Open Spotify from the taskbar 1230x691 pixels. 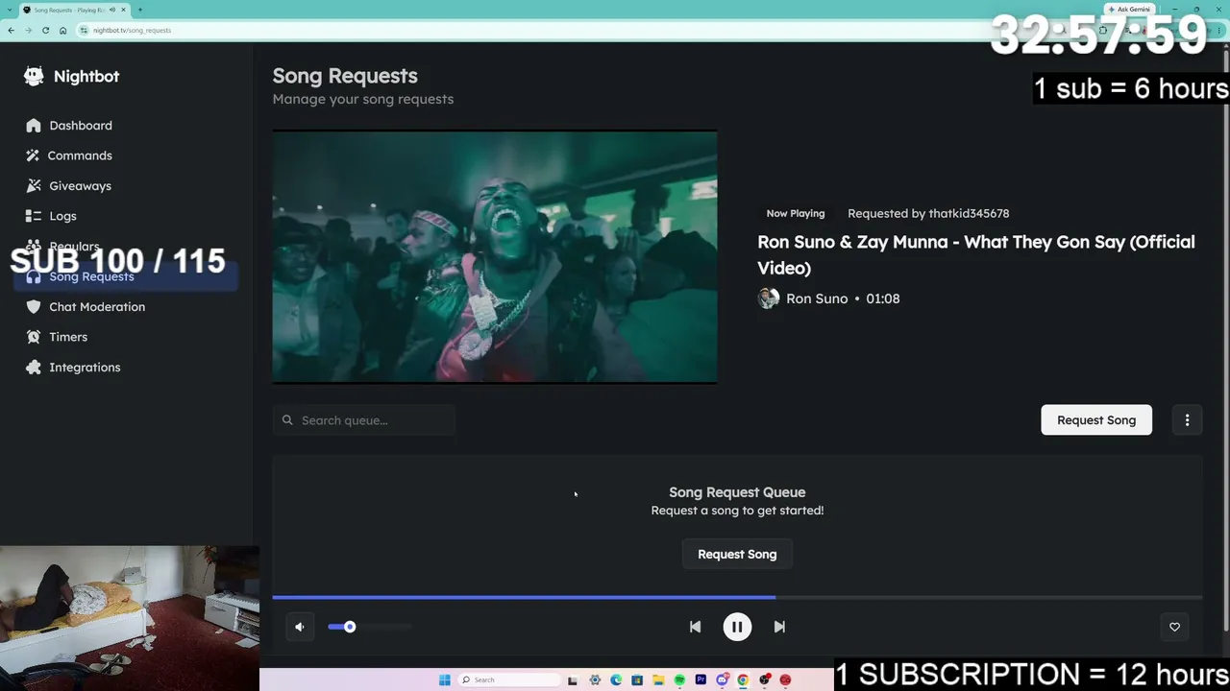(679, 680)
